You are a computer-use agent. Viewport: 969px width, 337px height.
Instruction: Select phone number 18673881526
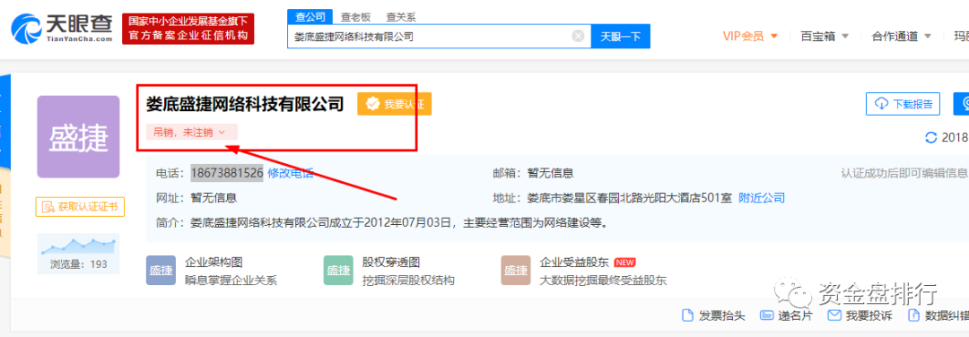(x=227, y=174)
